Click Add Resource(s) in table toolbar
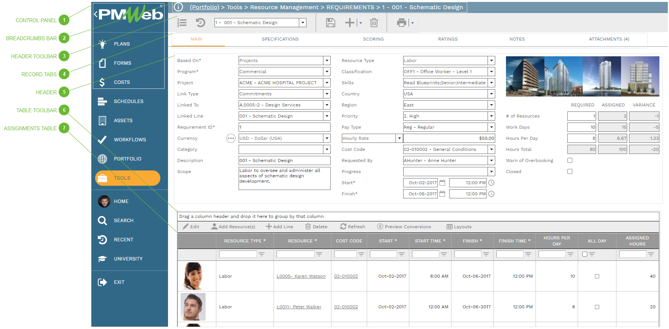 click(x=233, y=227)
